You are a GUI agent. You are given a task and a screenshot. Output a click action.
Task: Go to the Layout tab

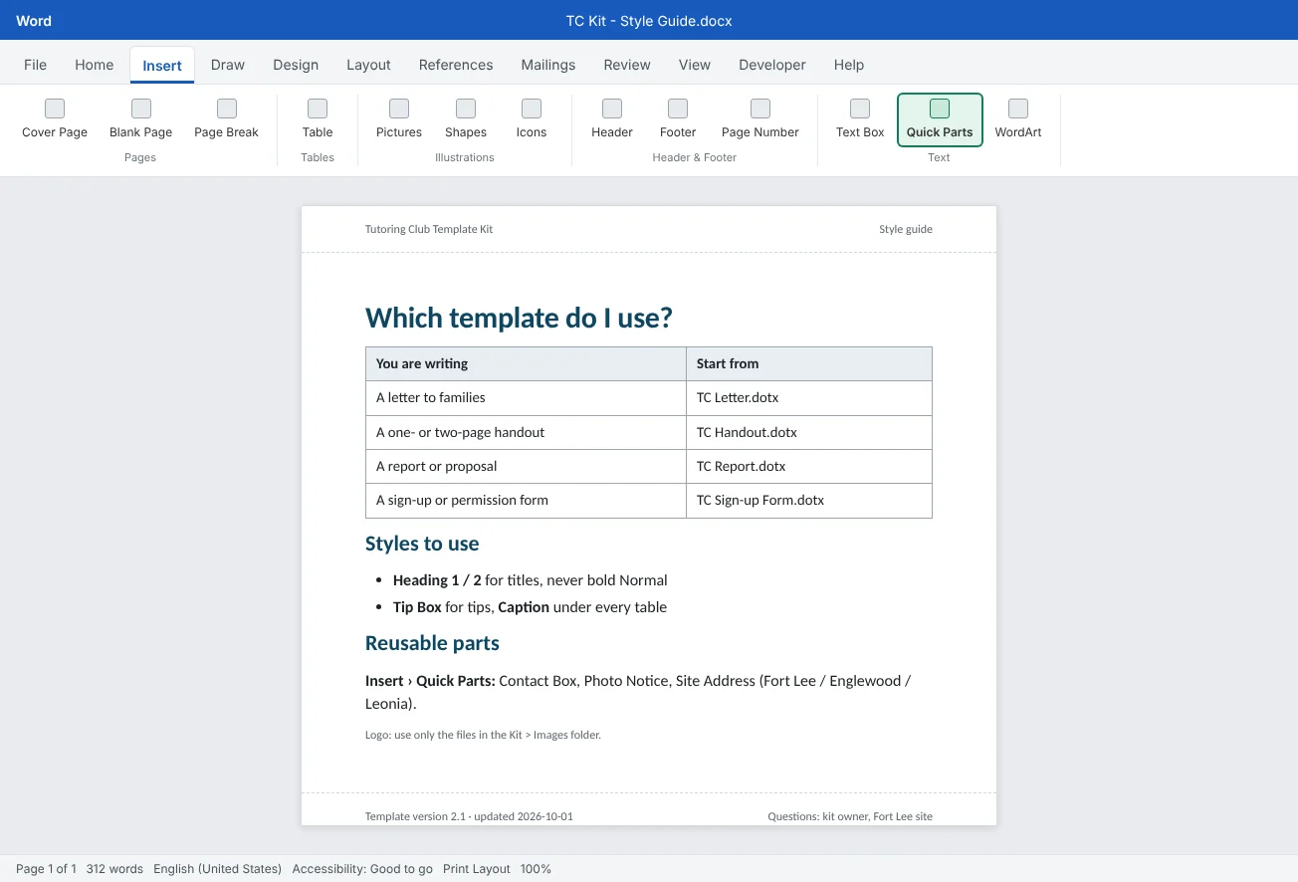pos(368,65)
